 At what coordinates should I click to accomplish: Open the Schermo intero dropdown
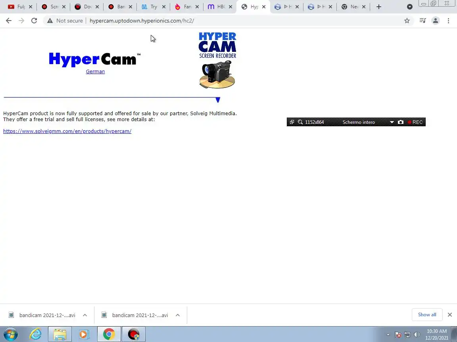(x=359, y=122)
